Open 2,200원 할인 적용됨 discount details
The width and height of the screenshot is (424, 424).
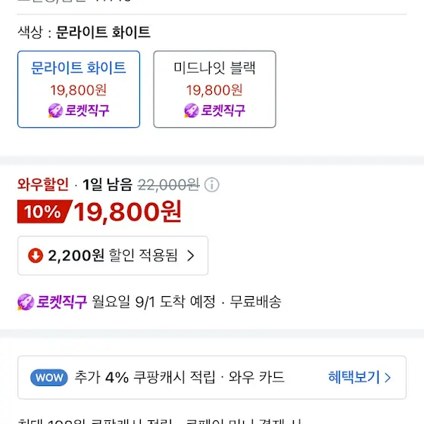pos(113,256)
